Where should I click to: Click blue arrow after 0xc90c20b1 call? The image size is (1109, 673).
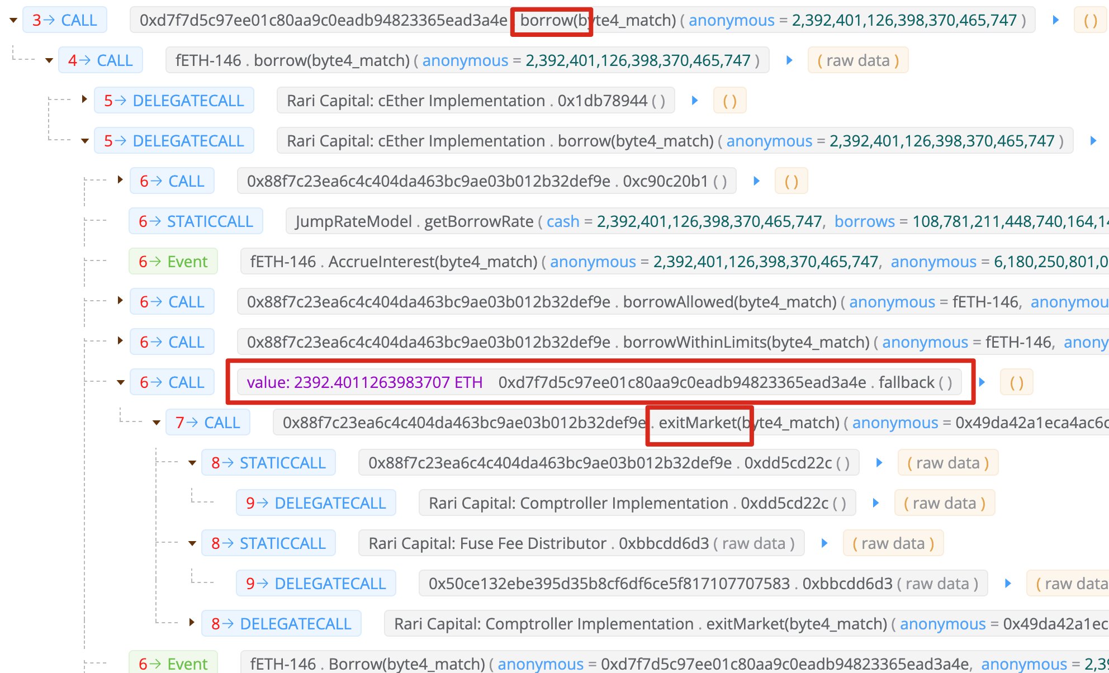(757, 181)
